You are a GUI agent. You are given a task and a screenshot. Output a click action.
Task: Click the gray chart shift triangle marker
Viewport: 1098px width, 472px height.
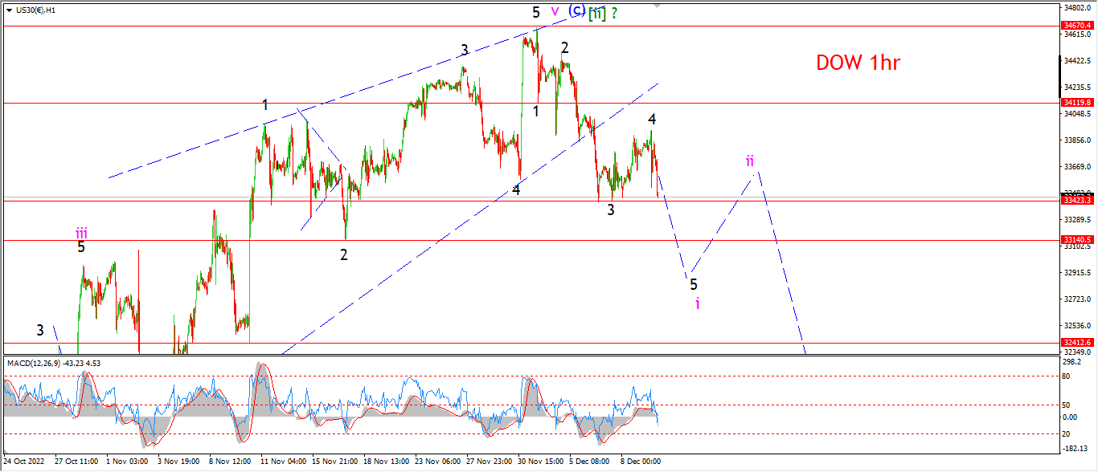pyautogui.click(x=658, y=6)
